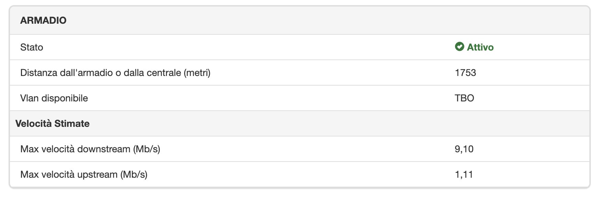Select the TBO vlan value
Screen dimensions: 599x198
[464, 98]
